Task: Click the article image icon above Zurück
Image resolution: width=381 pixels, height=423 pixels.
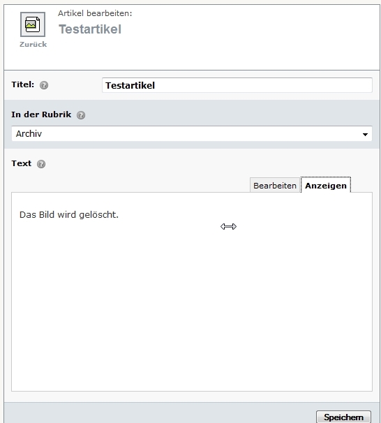Action: point(33,24)
